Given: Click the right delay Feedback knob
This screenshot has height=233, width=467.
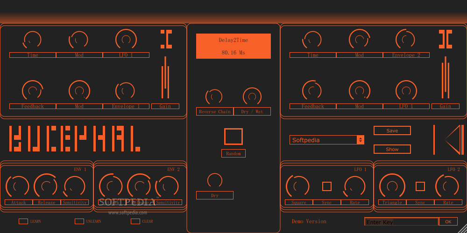Looking at the screenshot, I should click(312, 90).
